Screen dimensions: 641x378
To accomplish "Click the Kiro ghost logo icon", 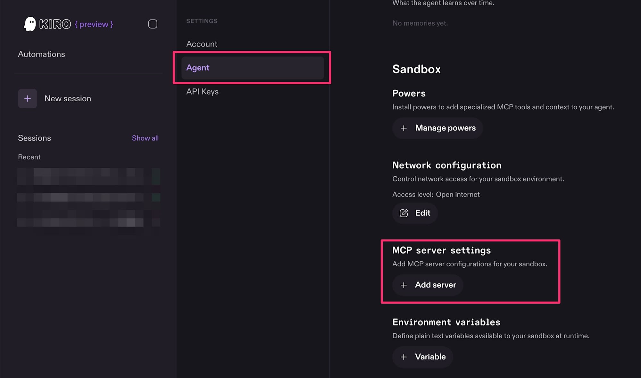I will point(30,24).
